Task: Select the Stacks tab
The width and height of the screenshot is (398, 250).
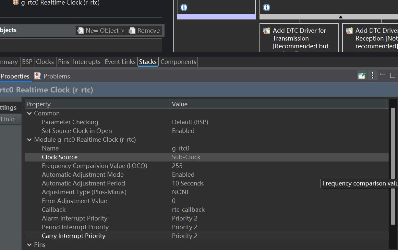Action: point(148,62)
